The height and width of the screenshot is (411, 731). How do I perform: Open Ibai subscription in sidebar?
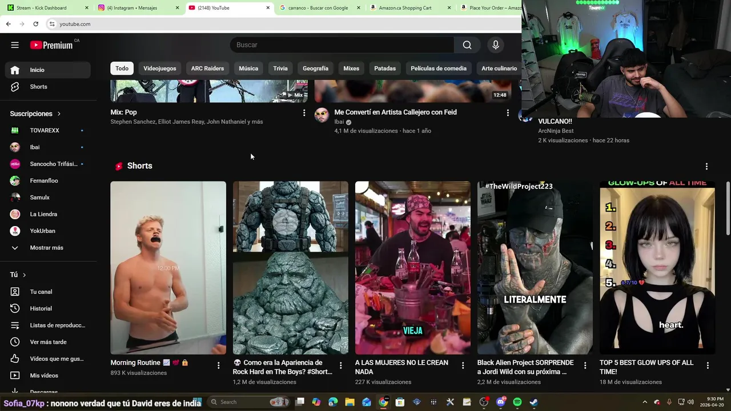click(x=48, y=147)
